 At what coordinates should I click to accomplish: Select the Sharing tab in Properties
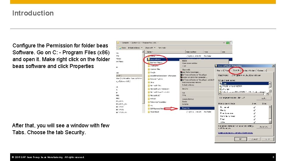pyautogui.click(x=227, y=70)
